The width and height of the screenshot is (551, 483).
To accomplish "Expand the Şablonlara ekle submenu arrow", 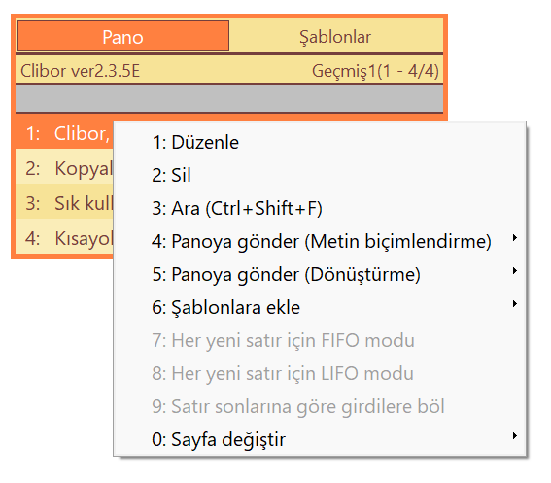I will click(514, 304).
